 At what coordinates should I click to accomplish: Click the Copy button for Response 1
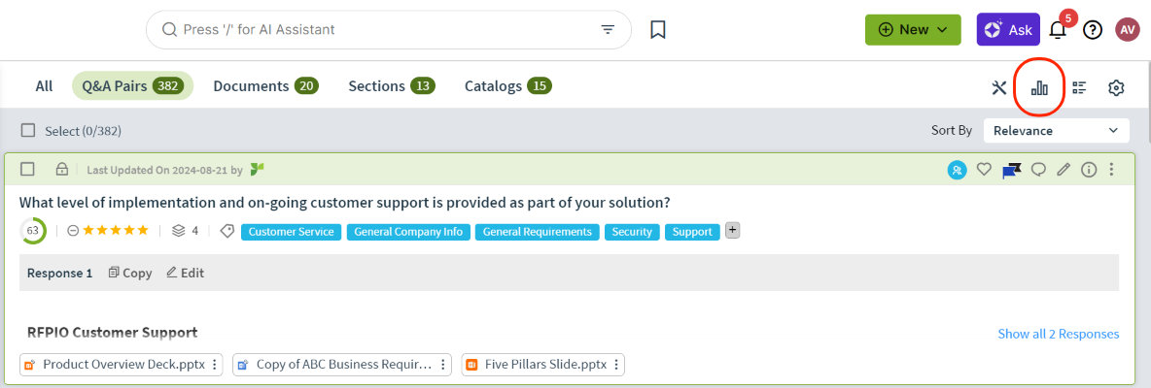[x=130, y=274]
